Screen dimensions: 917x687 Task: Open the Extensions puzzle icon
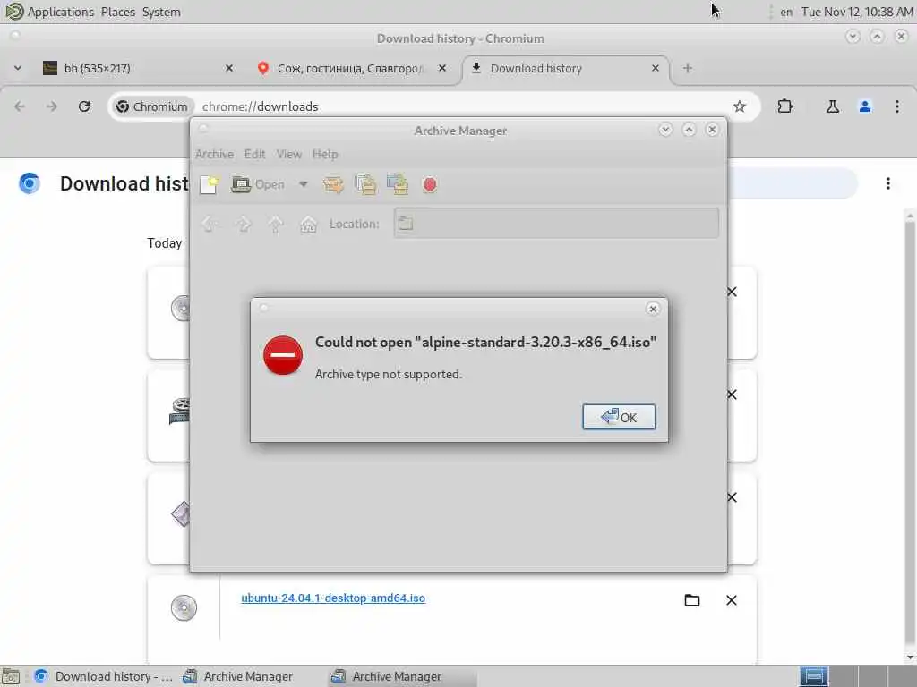(784, 106)
